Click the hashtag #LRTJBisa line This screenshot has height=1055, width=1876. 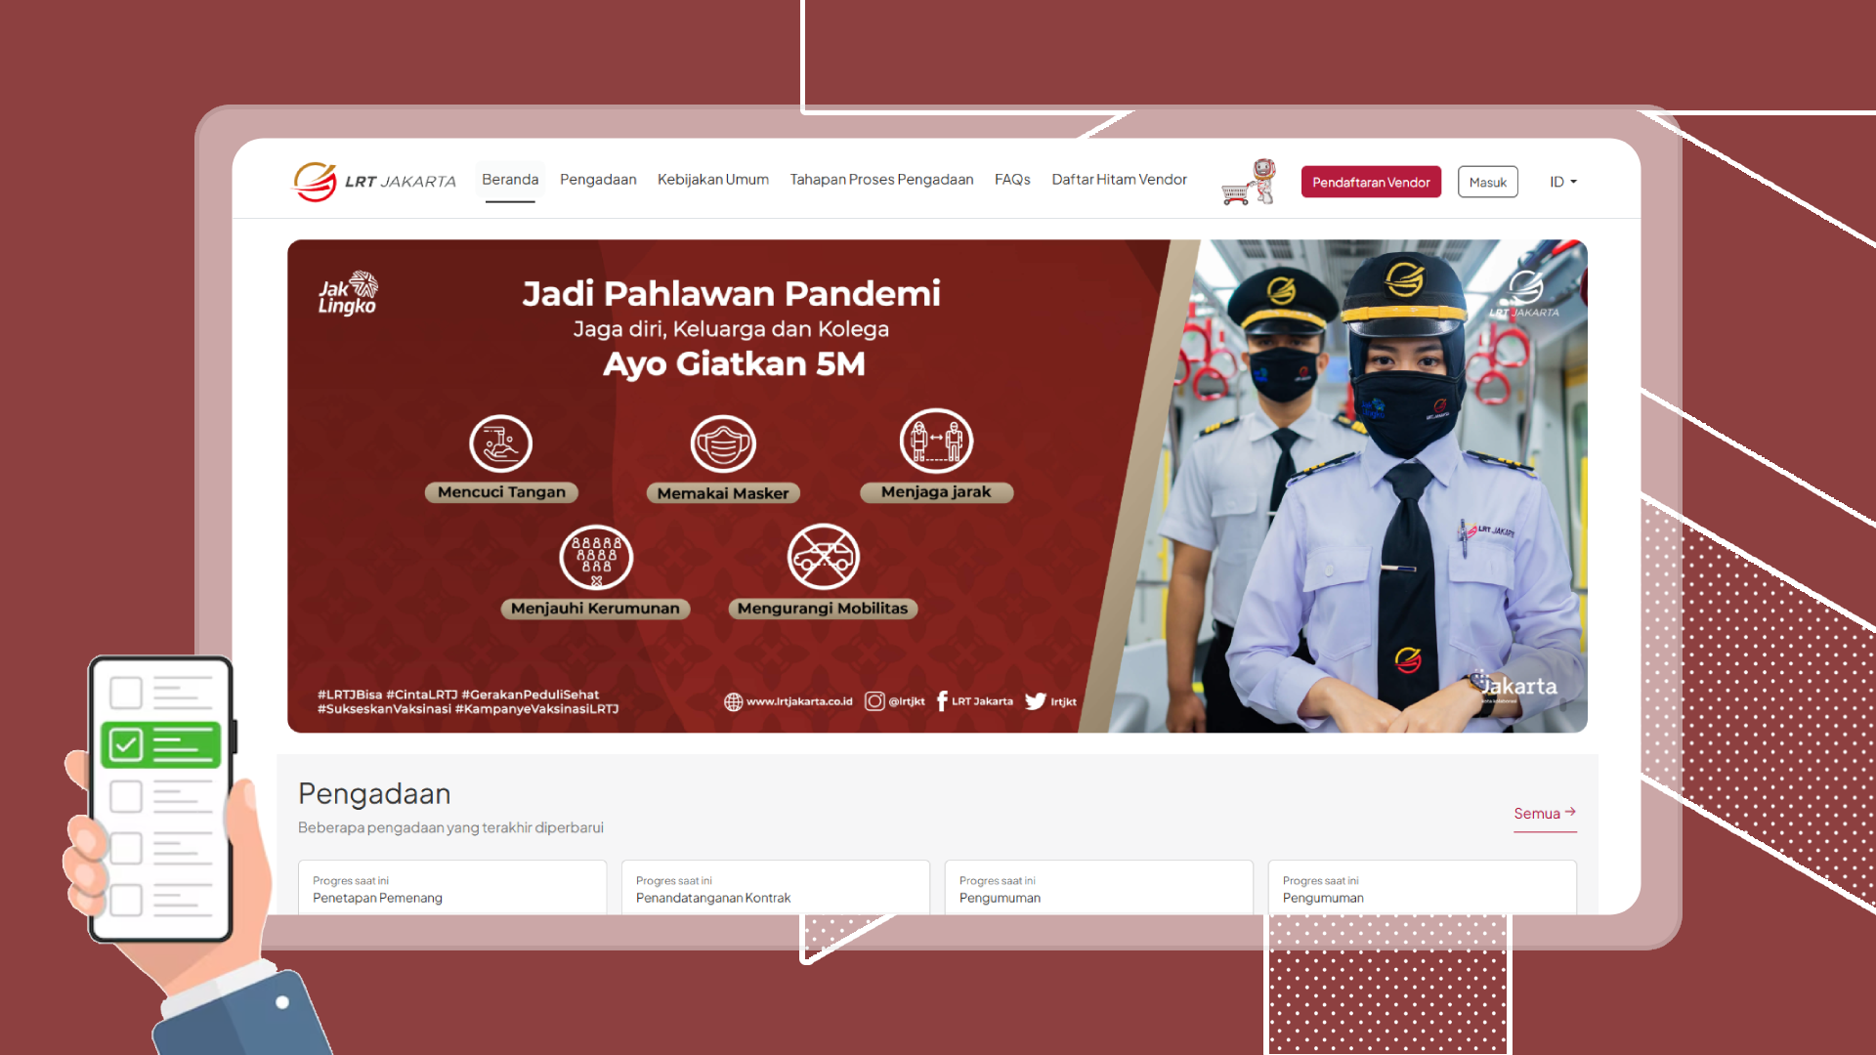click(458, 695)
